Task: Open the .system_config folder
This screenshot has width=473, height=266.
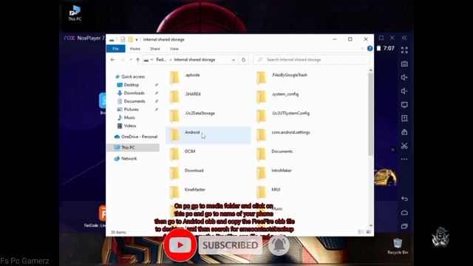Action: 285,94
